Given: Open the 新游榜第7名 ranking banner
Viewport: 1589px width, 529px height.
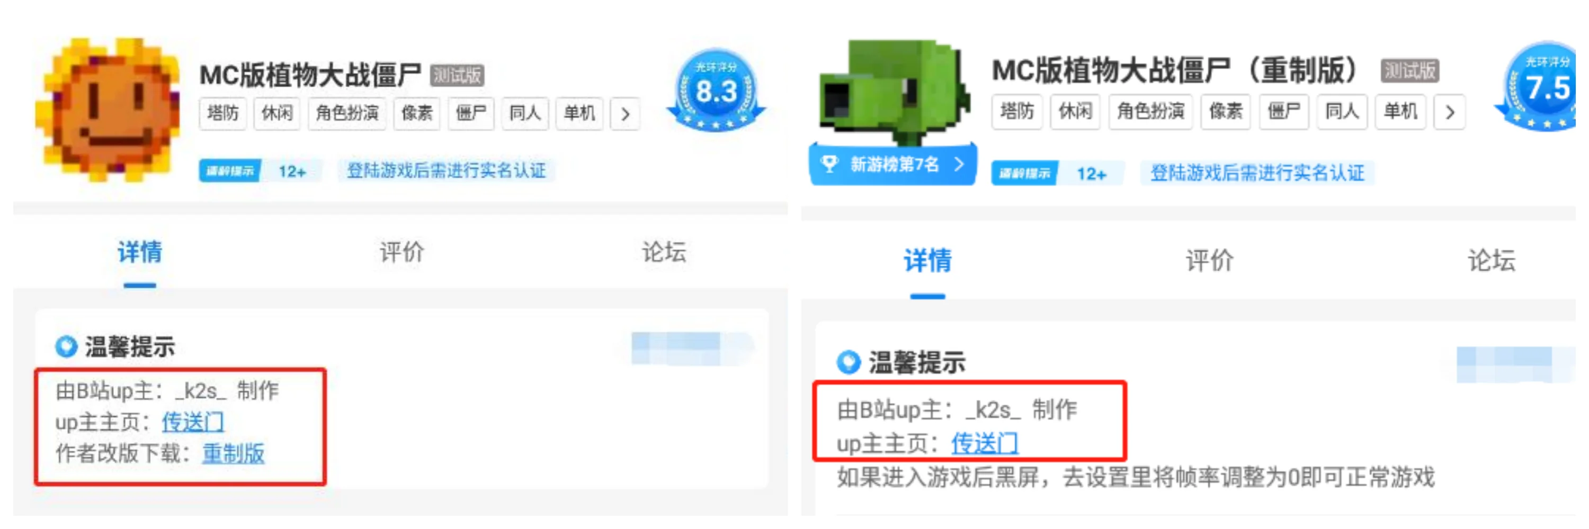Looking at the screenshot, I should pos(892,164).
